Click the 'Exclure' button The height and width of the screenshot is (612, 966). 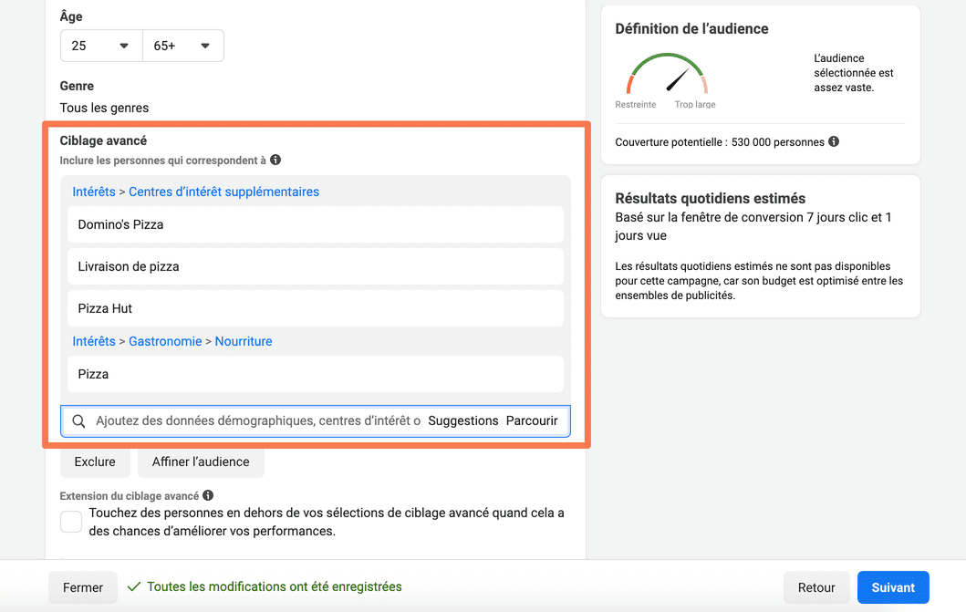tap(95, 462)
